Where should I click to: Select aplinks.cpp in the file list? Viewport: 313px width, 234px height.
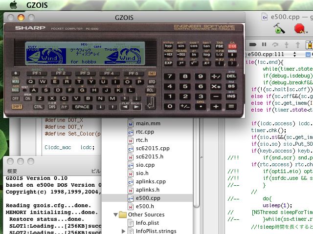pos(151,181)
